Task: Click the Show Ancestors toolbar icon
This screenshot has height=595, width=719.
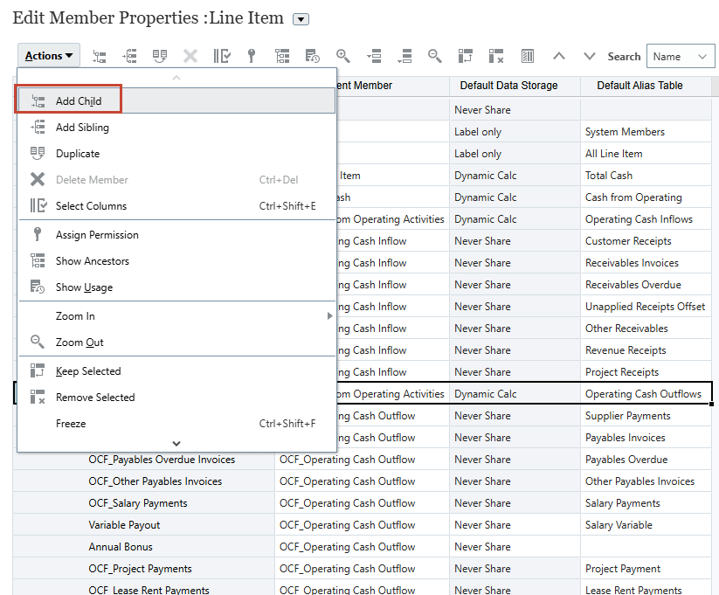Action: [x=282, y=57]
